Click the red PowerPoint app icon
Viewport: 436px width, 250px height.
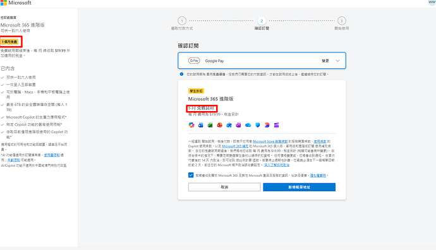pyautogui.click(x=220, y=125)
